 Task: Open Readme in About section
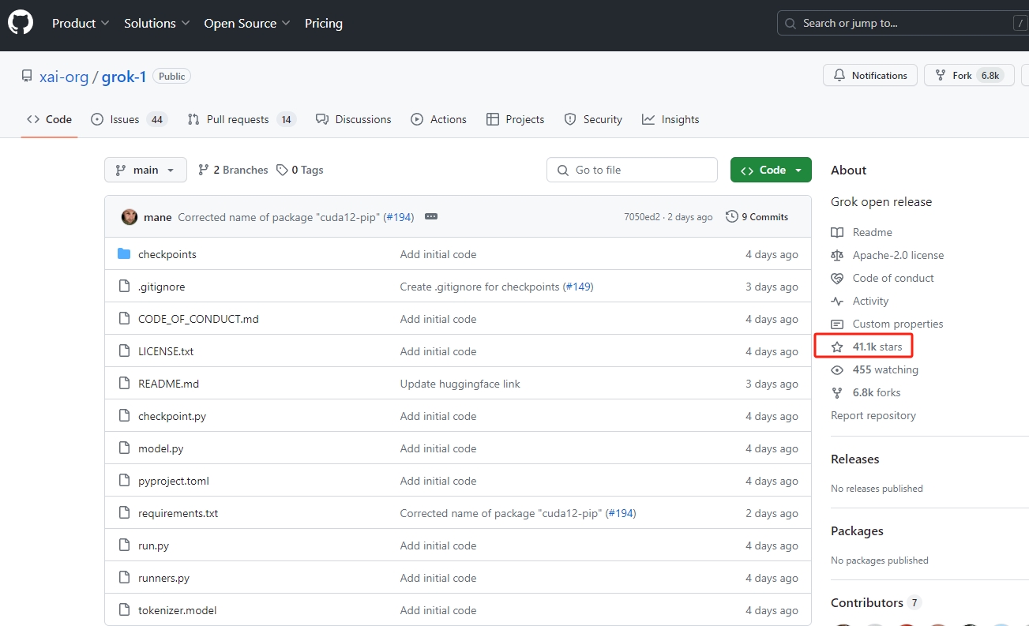click(x=862, y=232)
